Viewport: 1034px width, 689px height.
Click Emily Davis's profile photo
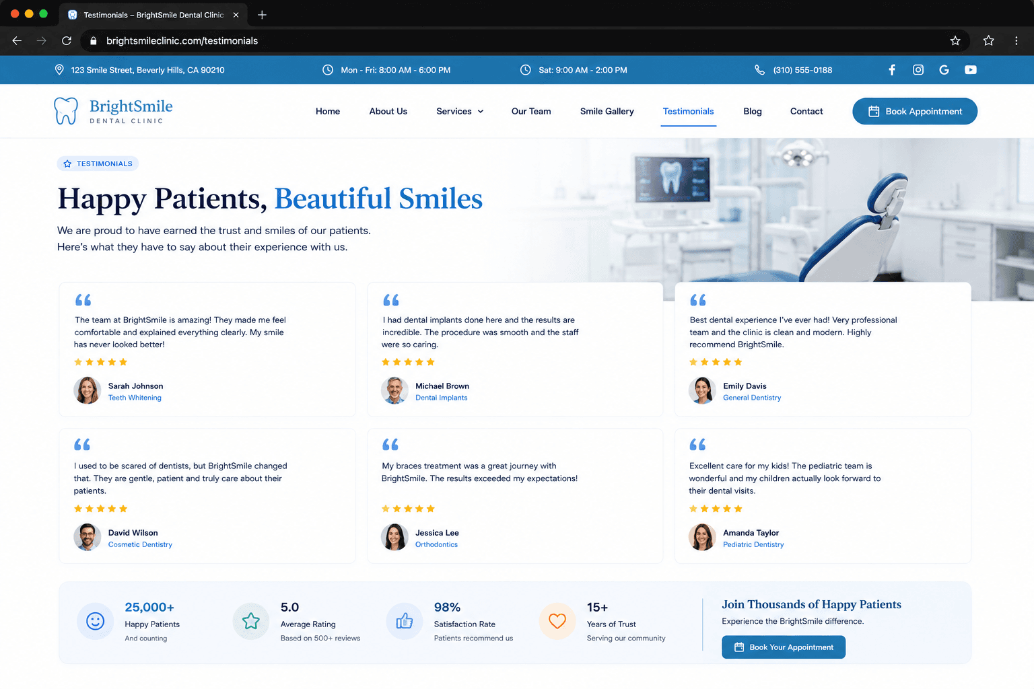pyautogui.click(x=702, y=390)
